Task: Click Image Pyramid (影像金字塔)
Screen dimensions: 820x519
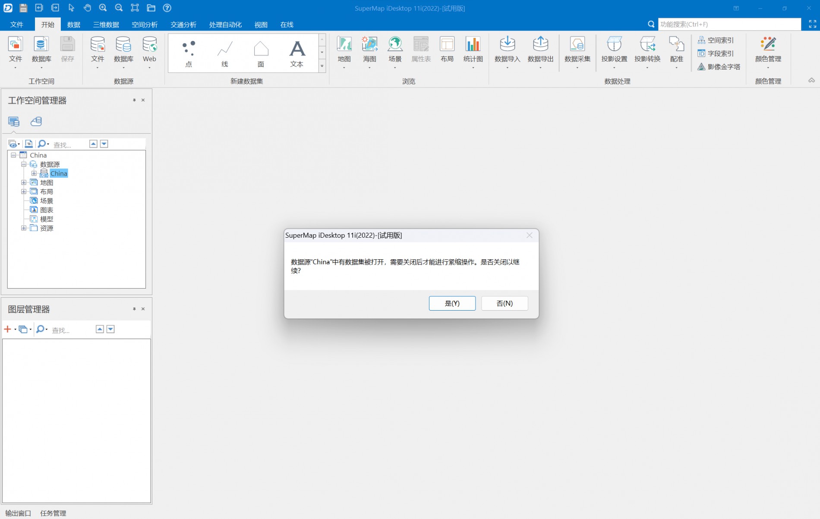Action: [x=719, y=67]
